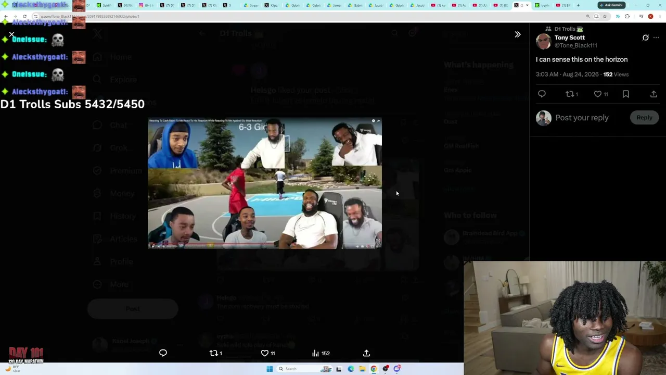Visit the @Tone_Black111 handle
Image resolution: width=666 pixels, height=375 pixels.
point(575,45)
